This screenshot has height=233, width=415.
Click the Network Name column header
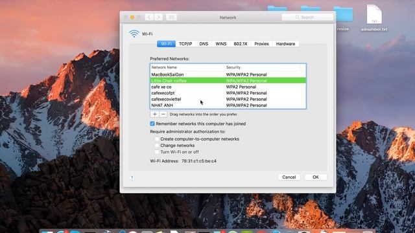point(187,67)
